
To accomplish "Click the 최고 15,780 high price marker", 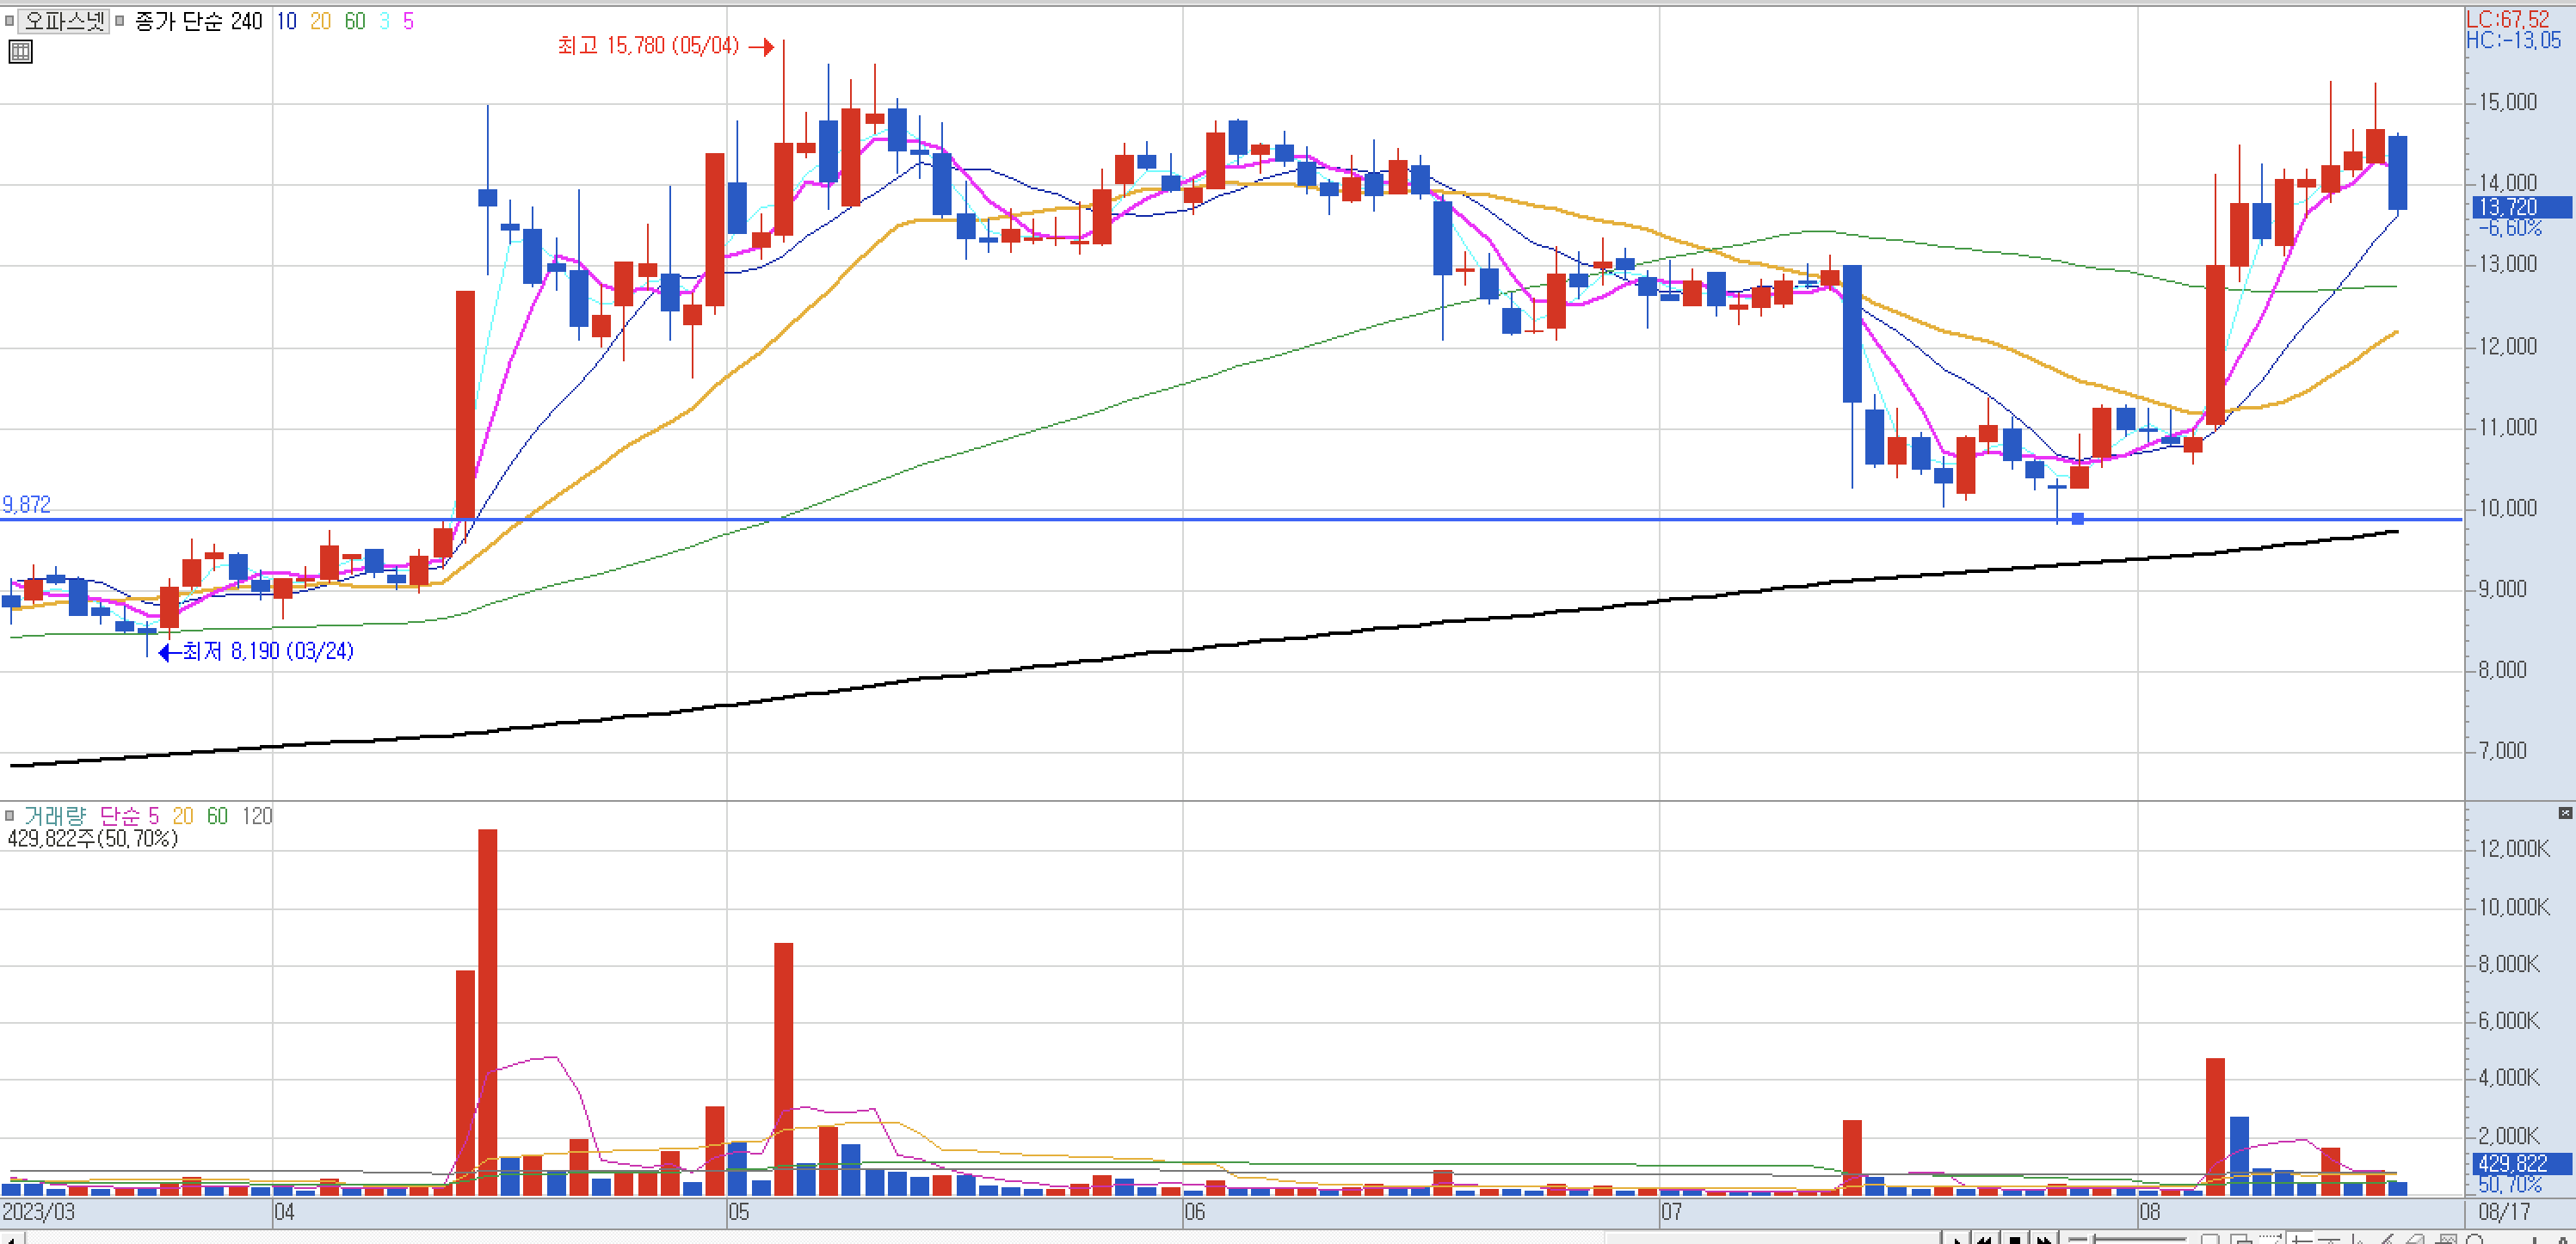I will (x=648, y=46).
